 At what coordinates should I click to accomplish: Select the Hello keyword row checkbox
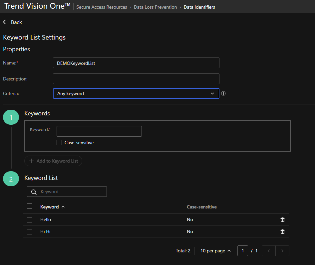pos(30,220)
